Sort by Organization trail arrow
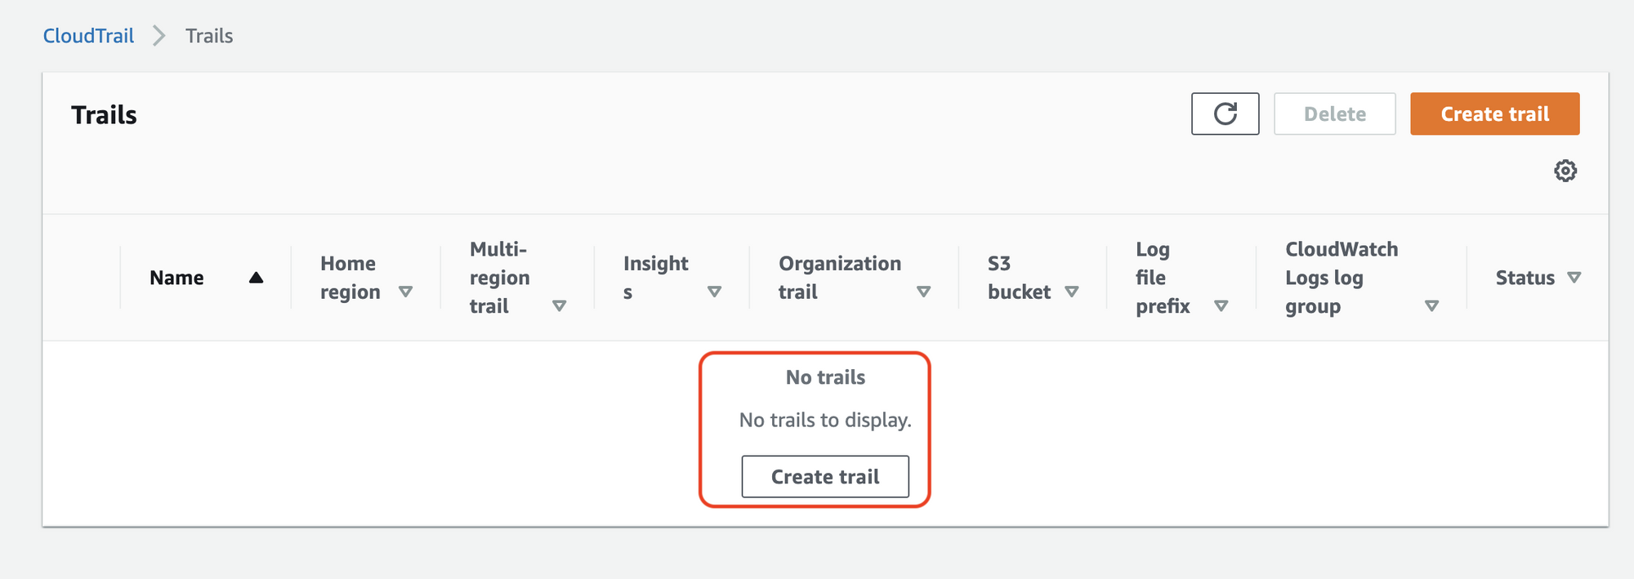The width and height of the screenshot is (1634, 579). [x=923, y=292]
